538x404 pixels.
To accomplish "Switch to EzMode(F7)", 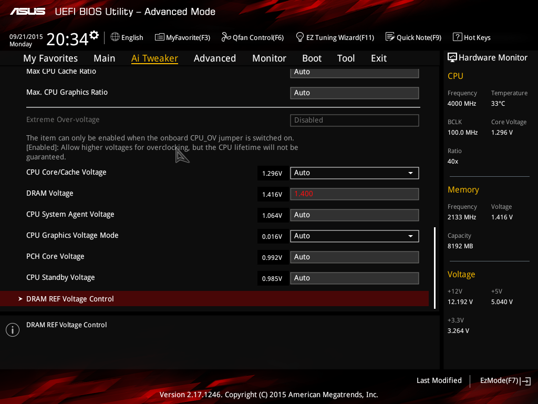I will (499, 380).
